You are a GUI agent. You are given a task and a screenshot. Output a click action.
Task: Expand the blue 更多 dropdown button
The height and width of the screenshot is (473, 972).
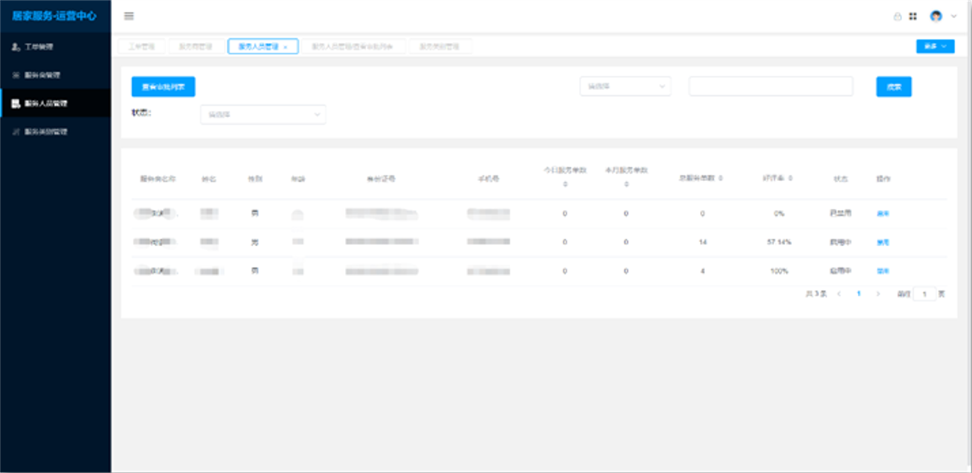point(935,46)
